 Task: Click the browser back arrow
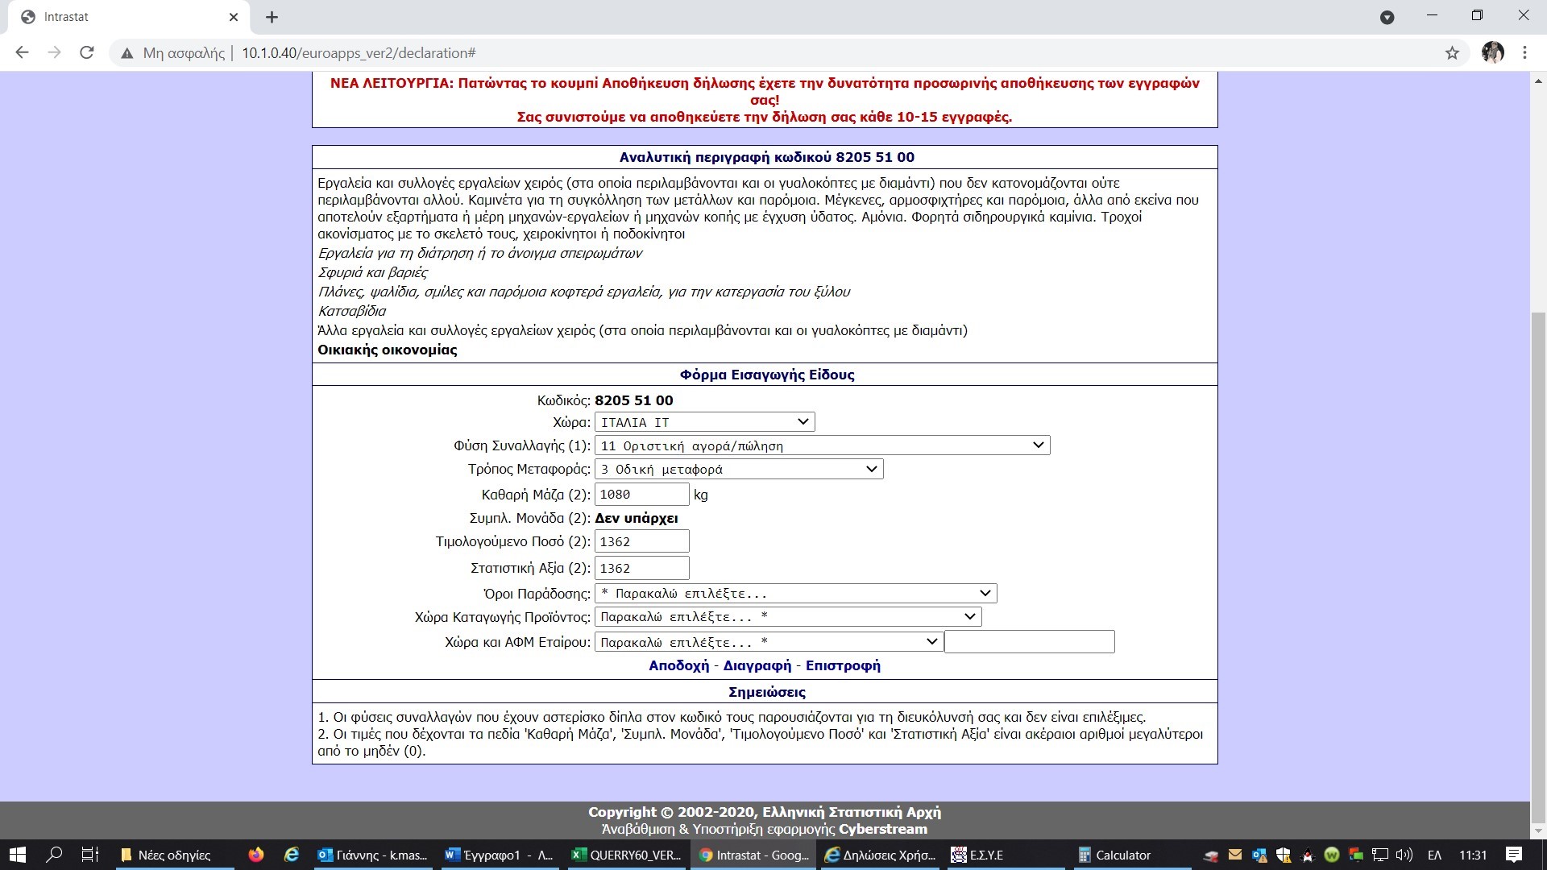22,52
